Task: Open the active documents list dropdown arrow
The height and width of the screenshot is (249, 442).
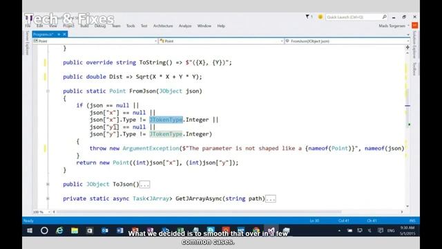Action: click(x=408, y=35)
